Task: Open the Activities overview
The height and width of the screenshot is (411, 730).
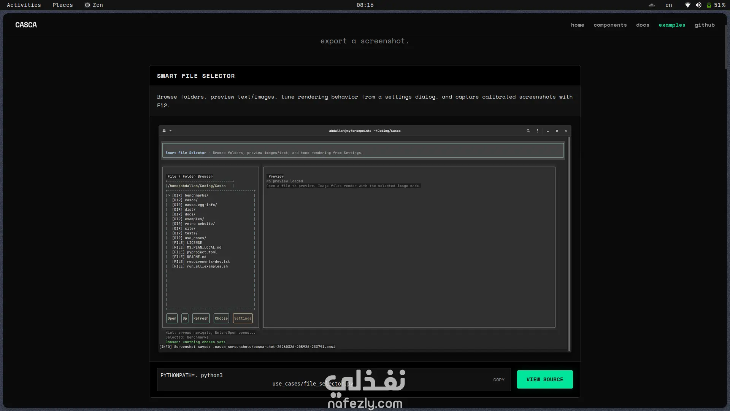Action: (x=24, y=5)
